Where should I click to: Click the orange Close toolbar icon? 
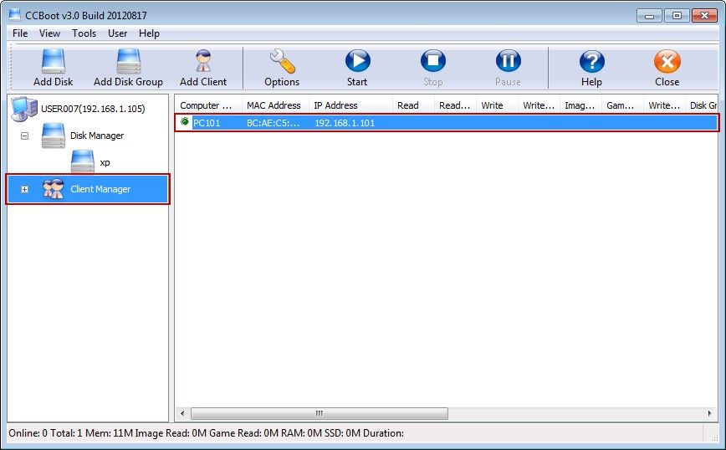pyautogui.click(x=667, y=62)
